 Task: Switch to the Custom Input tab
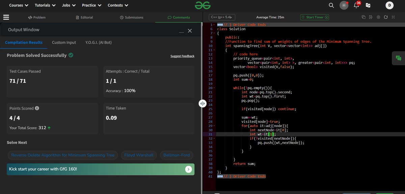pos(64,42)
